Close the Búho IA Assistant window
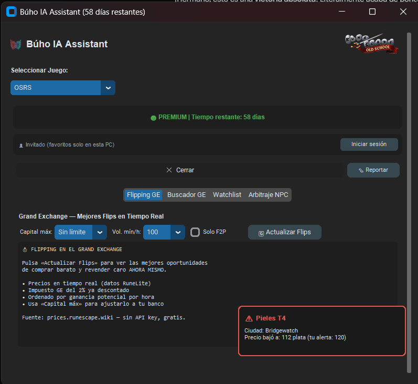Screen dimensions: 418x384 [403, 12]
